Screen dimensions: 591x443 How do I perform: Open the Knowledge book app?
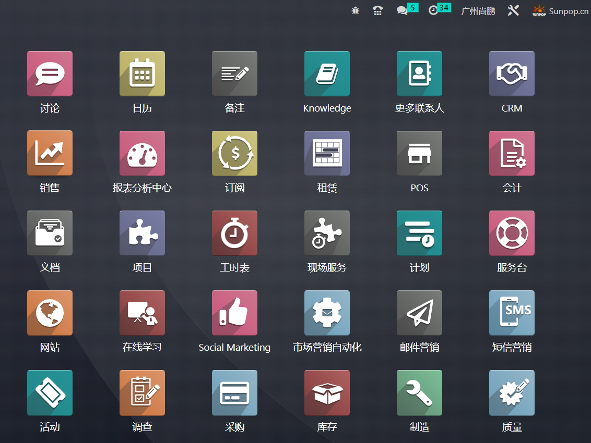(x=327, y=73)
